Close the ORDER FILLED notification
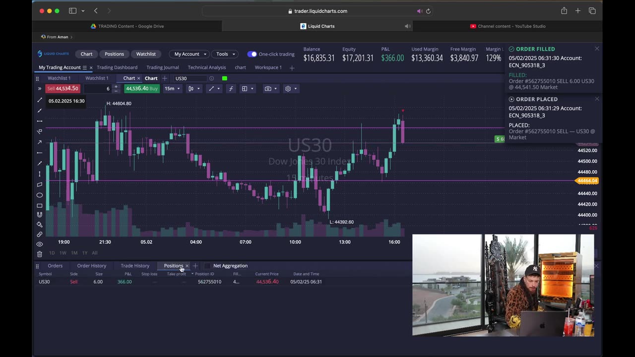 (x=597, y=49)
